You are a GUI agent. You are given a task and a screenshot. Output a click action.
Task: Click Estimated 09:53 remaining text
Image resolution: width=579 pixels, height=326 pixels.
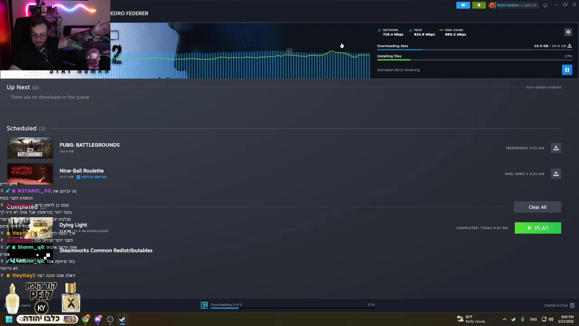399,70
